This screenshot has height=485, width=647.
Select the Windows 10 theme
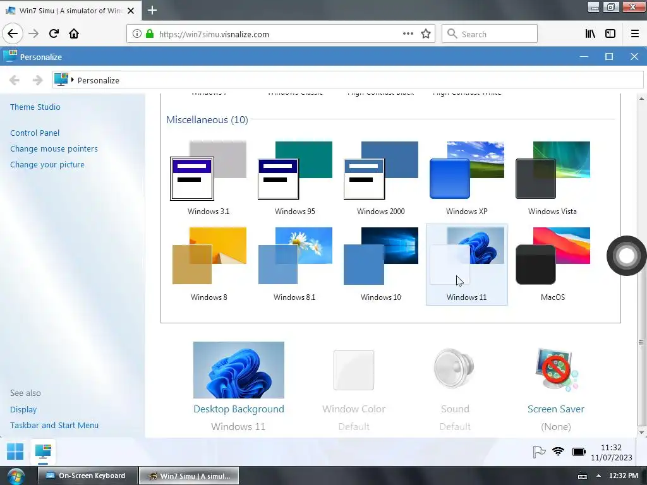(380, 264)
